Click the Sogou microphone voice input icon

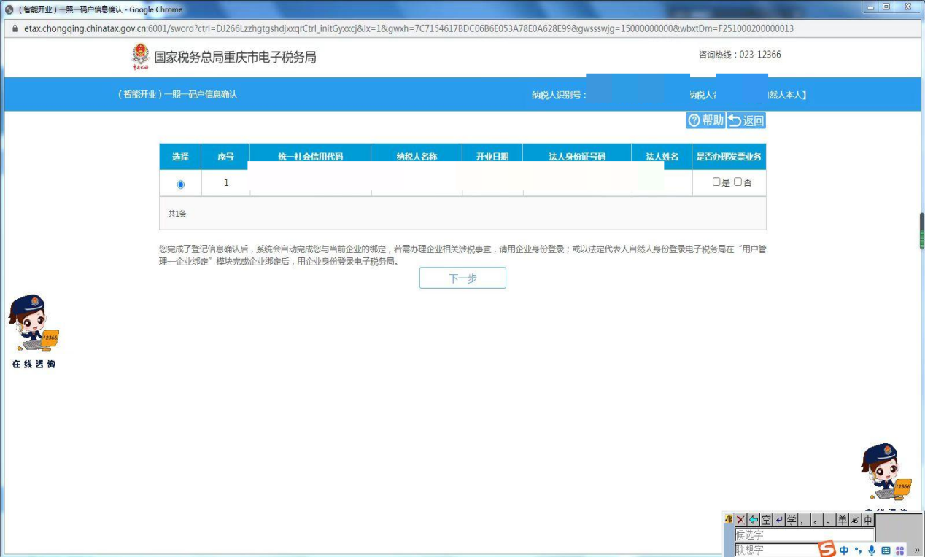click(x=872, y=550)
